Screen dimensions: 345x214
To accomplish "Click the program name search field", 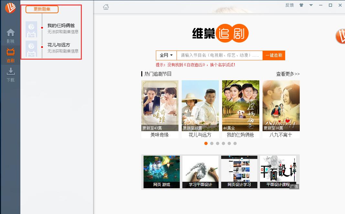I will 220,55.
